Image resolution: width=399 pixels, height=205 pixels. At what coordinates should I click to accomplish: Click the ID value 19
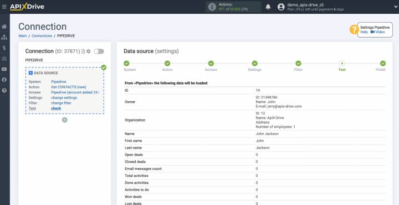tap(258, 90)
